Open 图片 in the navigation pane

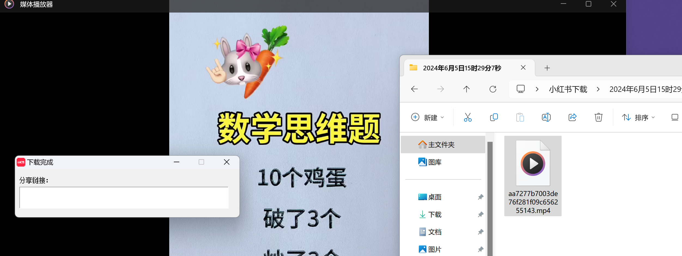click(443, 249)
